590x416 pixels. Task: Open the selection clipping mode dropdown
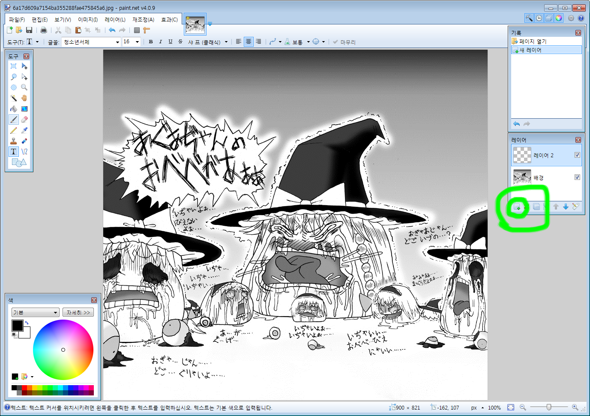[x=323, y=42]
